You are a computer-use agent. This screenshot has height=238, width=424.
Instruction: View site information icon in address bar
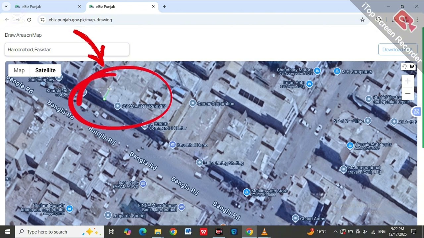[42, 20]
